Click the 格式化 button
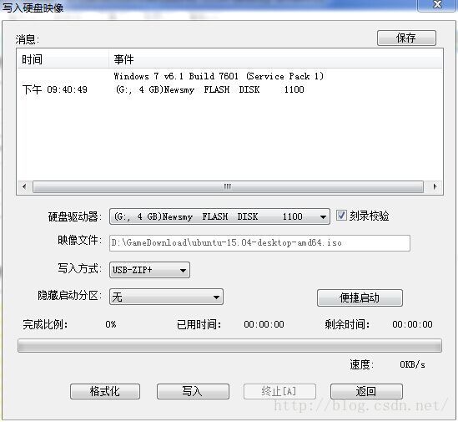 coord(105,391)
